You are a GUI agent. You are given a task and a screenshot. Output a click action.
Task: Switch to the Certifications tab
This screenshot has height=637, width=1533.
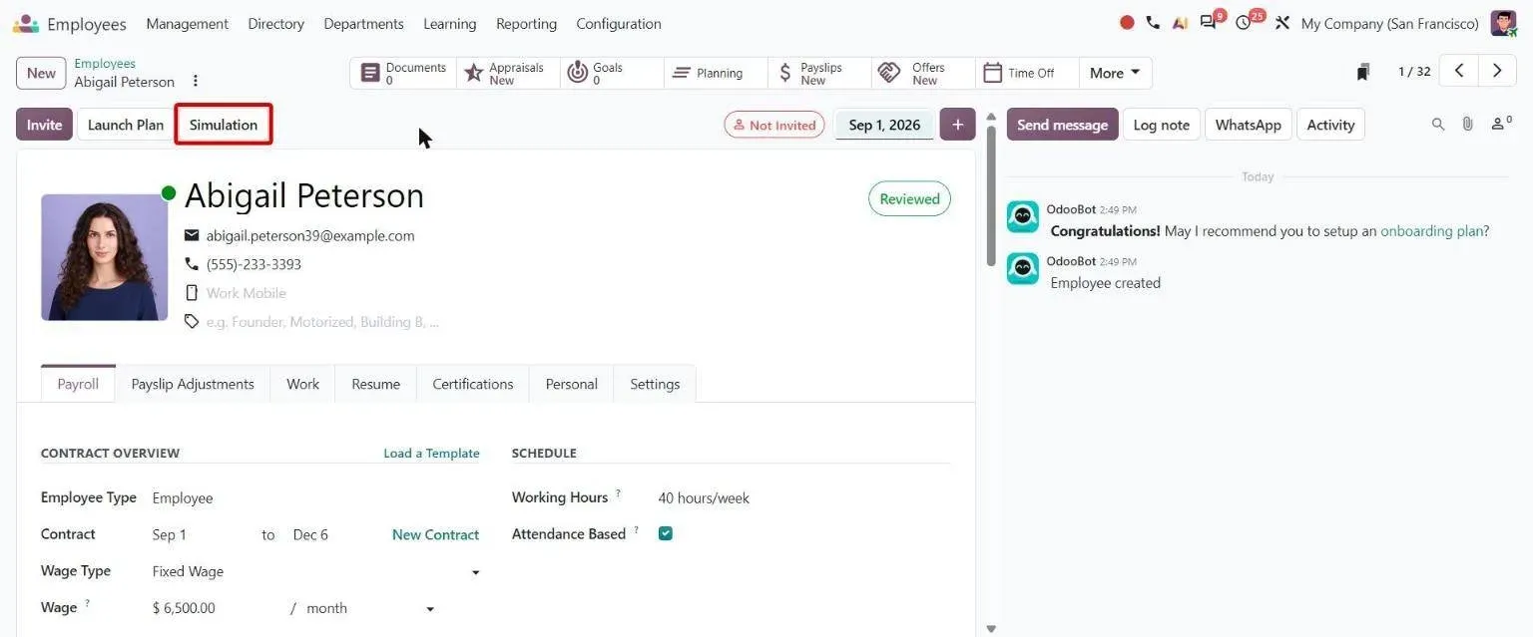tap(472, 384)
